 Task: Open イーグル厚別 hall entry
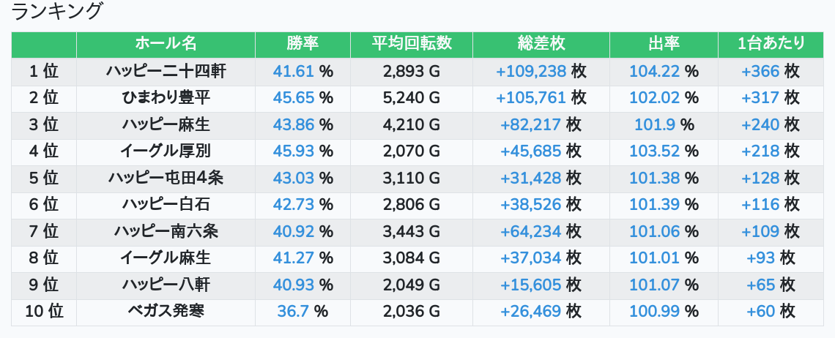[166, 151]
